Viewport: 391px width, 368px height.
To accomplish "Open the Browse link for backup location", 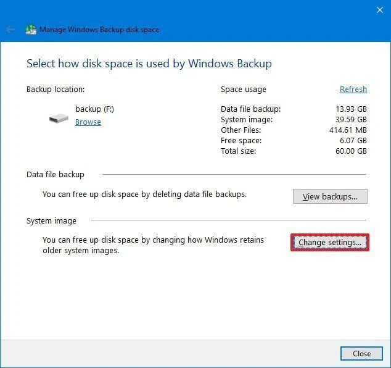I will coord(88,122).
